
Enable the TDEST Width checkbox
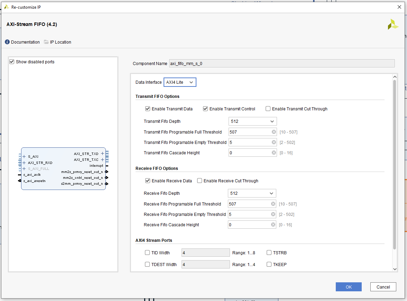[x=147, y=264]
